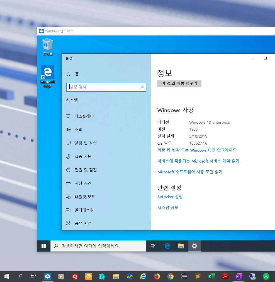The height and width of the screenshot is (282, 275).
Task: Select the install date 5/18/2019
Action: point(198,136)
